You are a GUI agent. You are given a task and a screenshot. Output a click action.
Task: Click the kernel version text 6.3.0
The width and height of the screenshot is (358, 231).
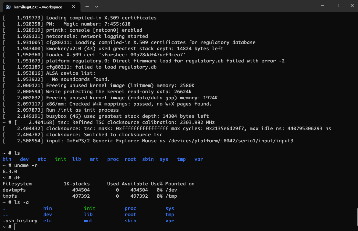(10, 171)
